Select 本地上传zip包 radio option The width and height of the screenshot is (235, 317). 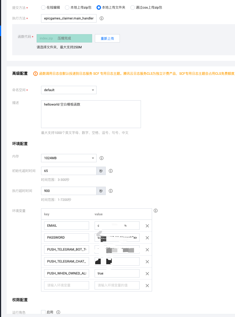pos(67,8)
